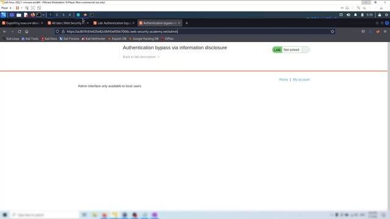This screenshot has width=390, height=219.
Task: Click the Windows Start button
Action: (x=5, y=215)
